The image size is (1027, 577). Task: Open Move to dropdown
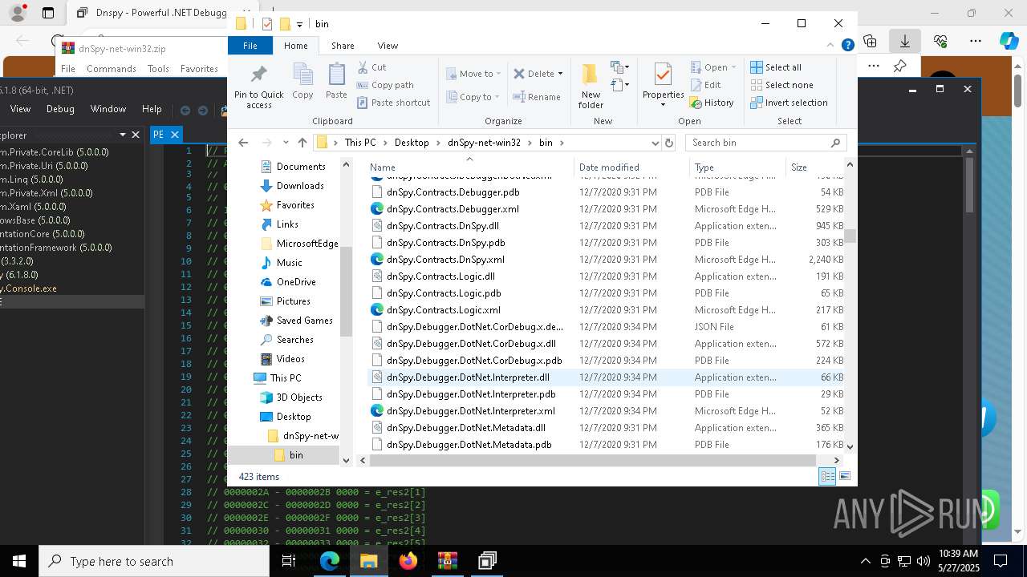(x=473, y=74)
